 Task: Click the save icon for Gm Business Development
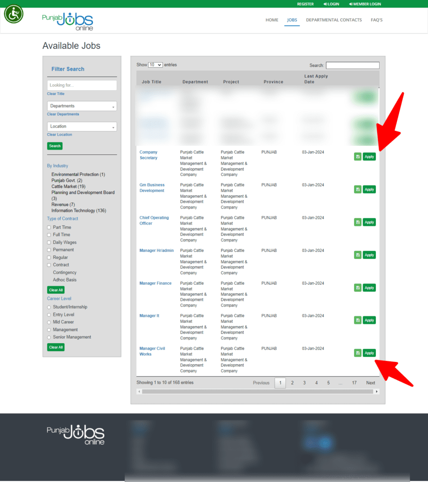[x=357, y=189]
